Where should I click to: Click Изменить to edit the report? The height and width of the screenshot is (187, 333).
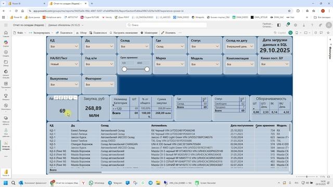[x=168, y=33]
